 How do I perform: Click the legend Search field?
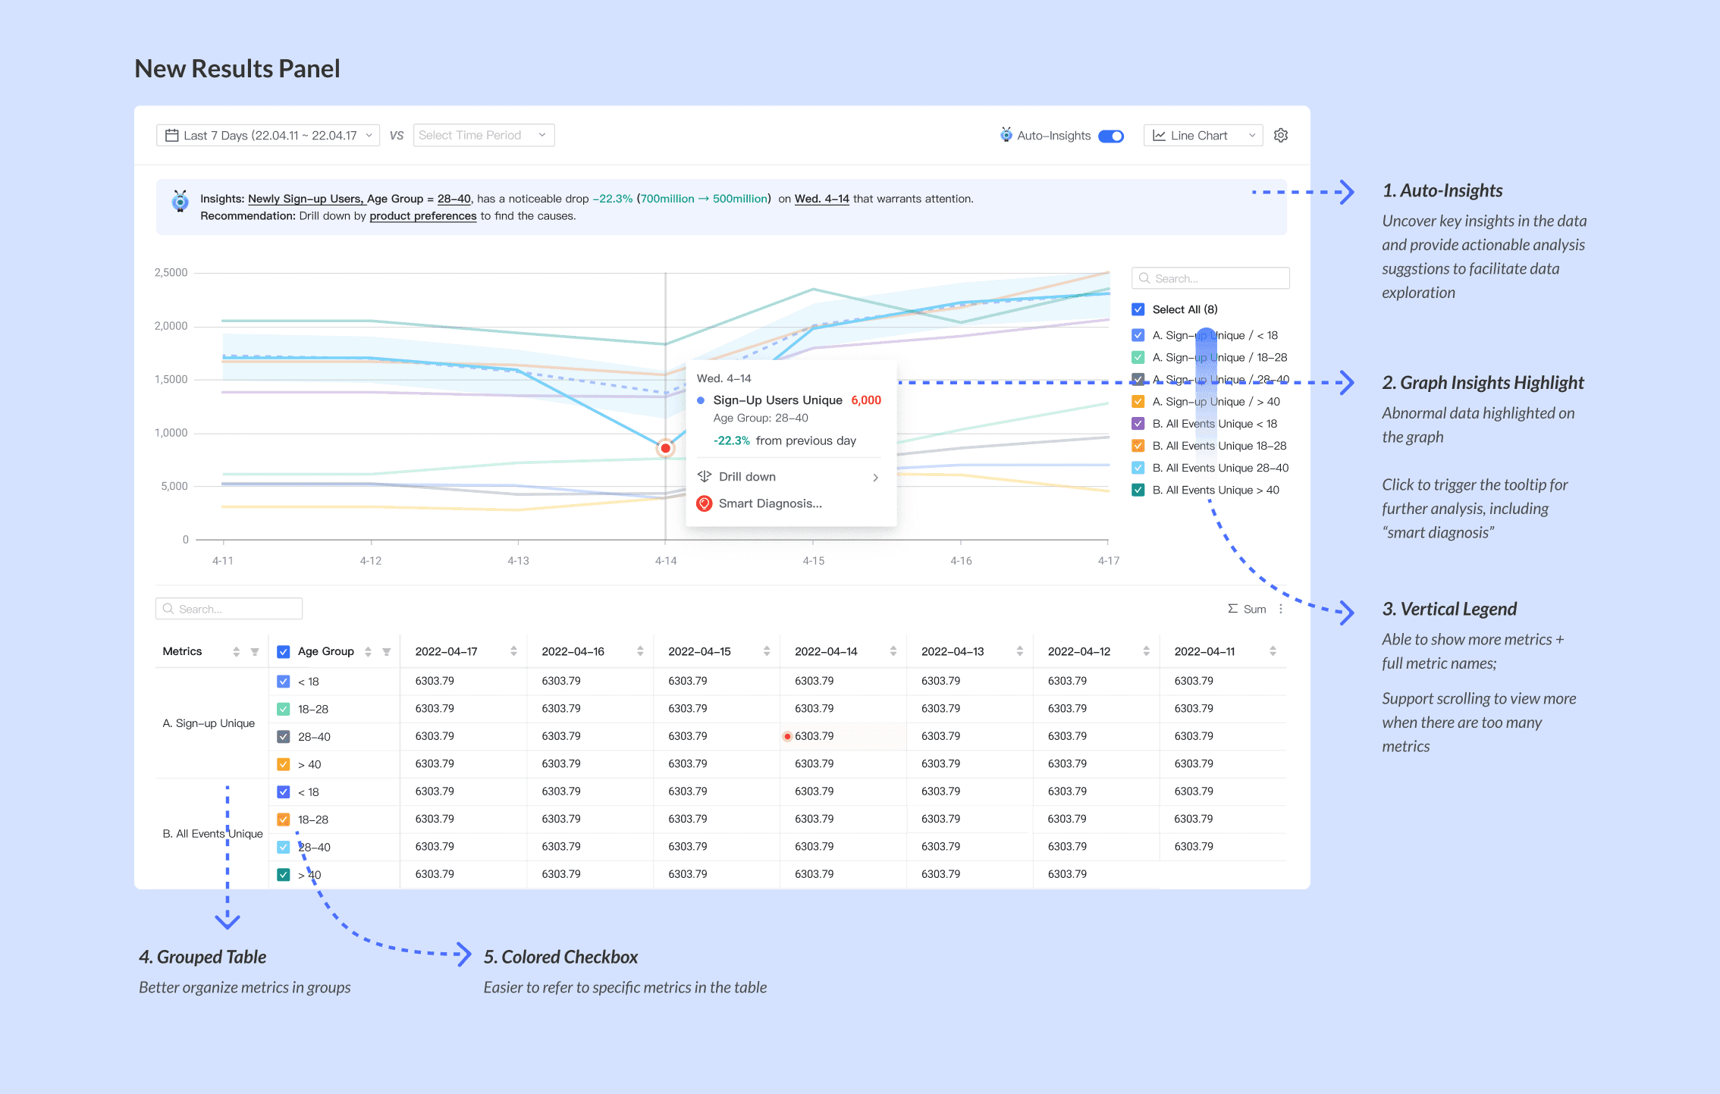click(x=1210, y=278)
